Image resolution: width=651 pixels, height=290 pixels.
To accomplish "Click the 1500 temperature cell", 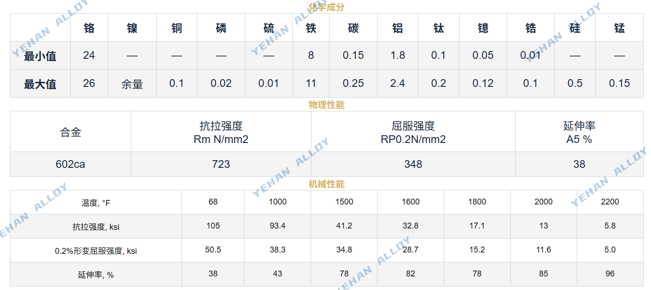I will 344,202.
